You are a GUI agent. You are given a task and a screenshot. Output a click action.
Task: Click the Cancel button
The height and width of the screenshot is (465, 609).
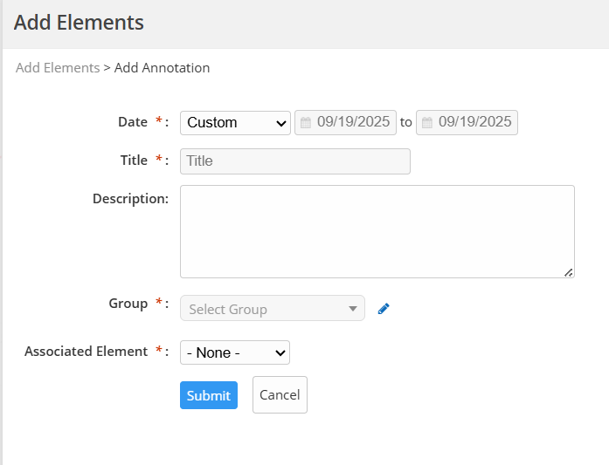[280, 394]
